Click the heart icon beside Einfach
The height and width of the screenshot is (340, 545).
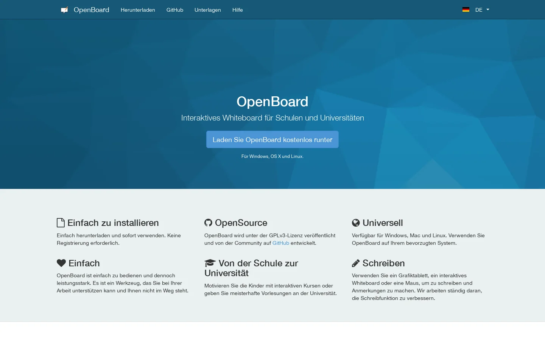tap(61, 263)
